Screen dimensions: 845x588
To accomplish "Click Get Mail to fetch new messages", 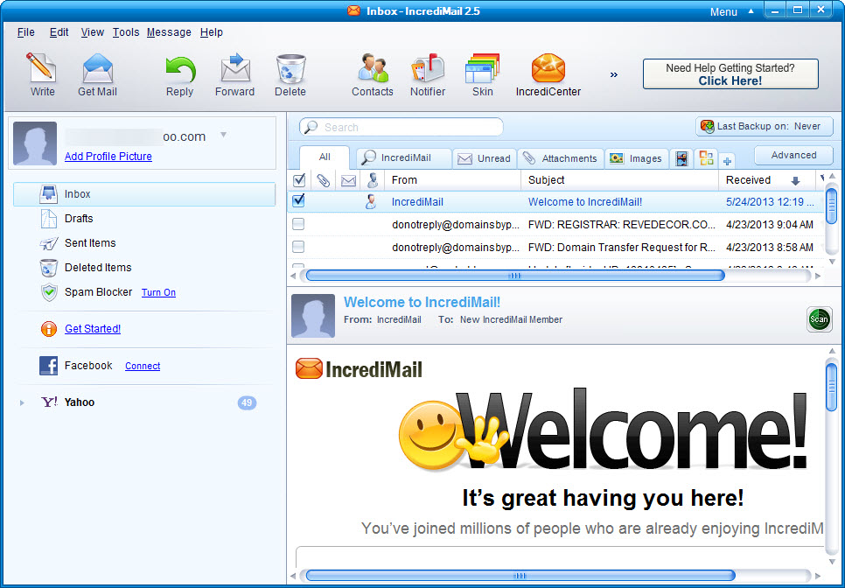I will pos(97,74).
